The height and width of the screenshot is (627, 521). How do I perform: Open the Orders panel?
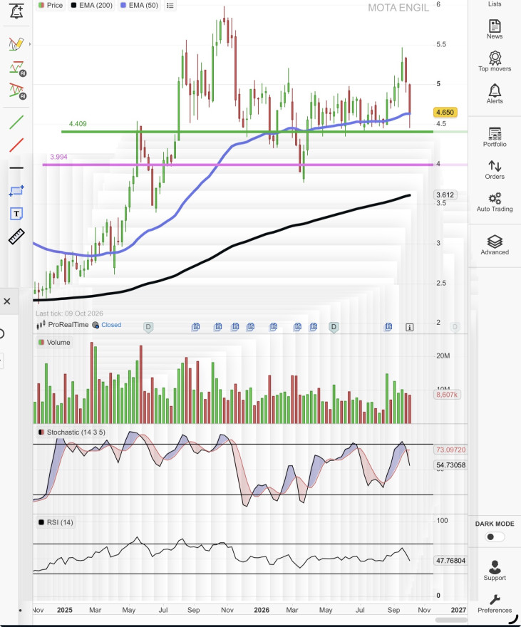coord(495,170)
